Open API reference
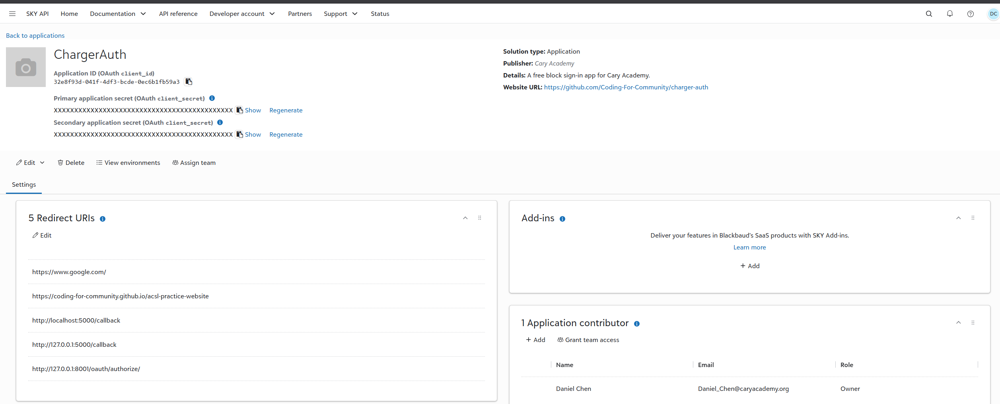This screenshot has height=404, width=1000. [x=178, y=14]
